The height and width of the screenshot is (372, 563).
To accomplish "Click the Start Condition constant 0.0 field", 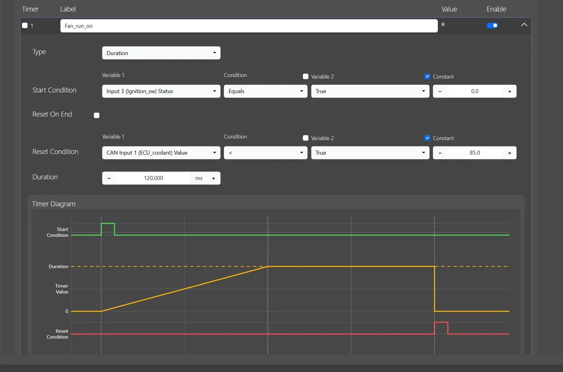I will (475, 91).
